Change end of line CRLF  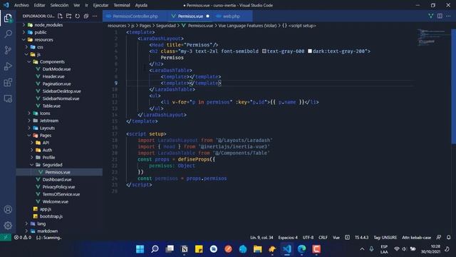click(x=323, y=238)
